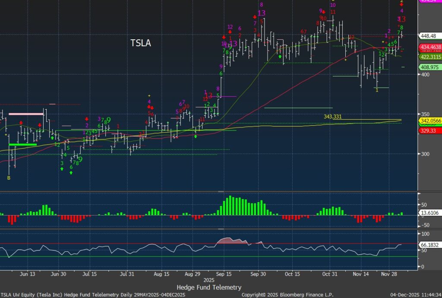Click the large red 13 countdown near latest bar
The image size is (442, 298).
[x=401, y=19]
